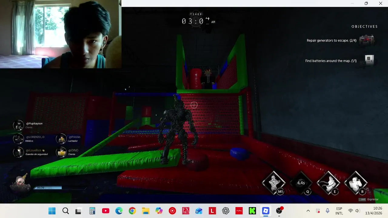Click the @Yupitayson player name
Screen dimensions: 388x218
(34, 124)
